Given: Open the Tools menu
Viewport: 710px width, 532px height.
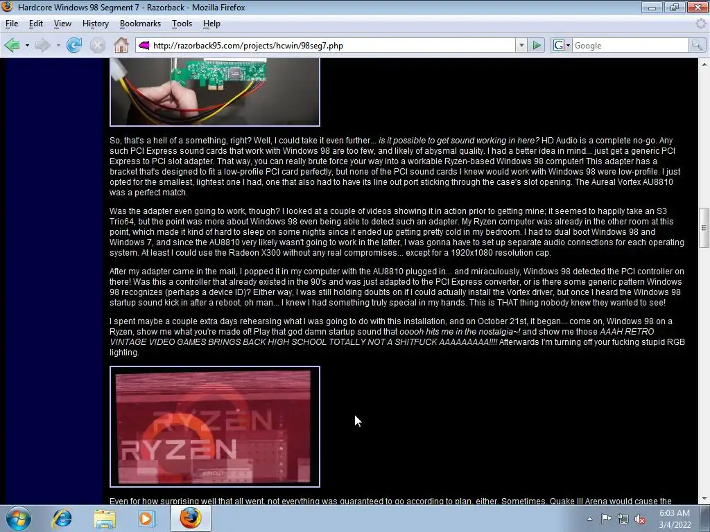Looking at the screenshot, I should coord(182,24).
